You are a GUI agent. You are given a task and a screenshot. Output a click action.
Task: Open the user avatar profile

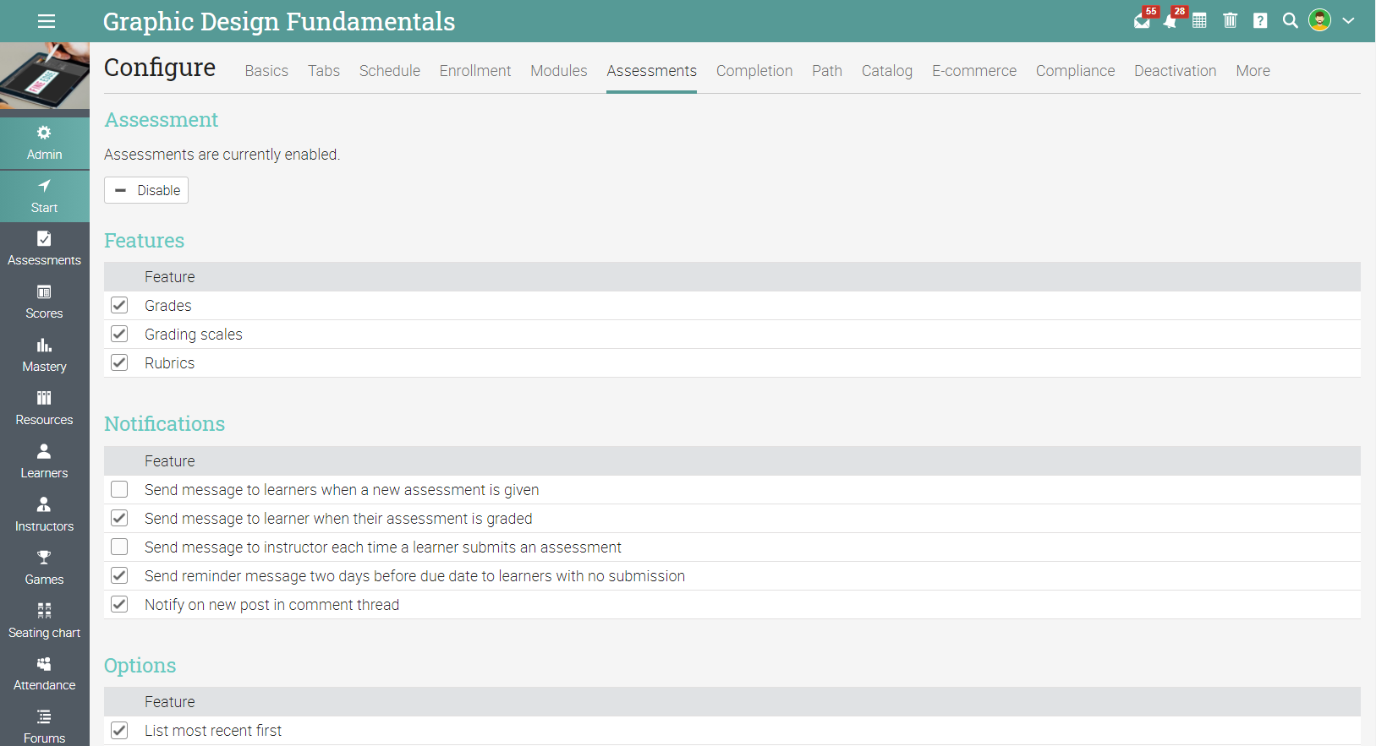click(x=1319, y=19)
